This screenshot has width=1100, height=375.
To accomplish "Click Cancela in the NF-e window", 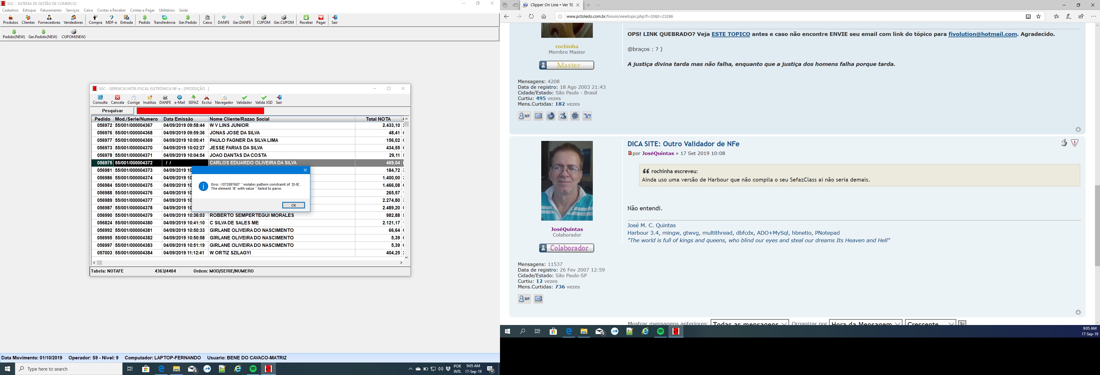I will 117,99.
